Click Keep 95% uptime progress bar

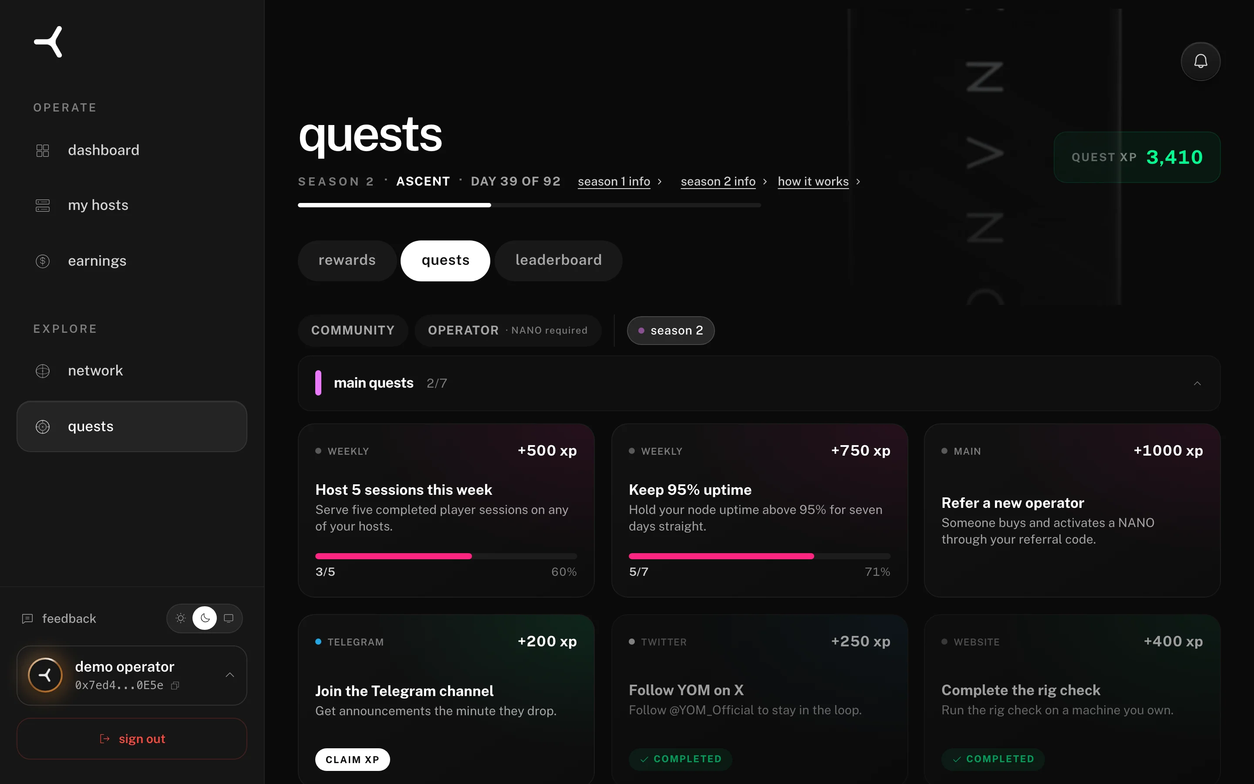759,556
